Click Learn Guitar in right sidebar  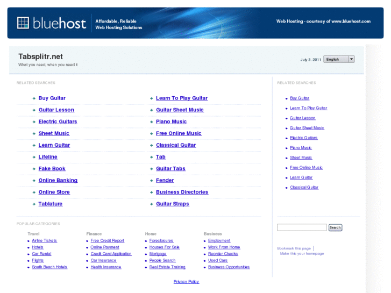301,177
